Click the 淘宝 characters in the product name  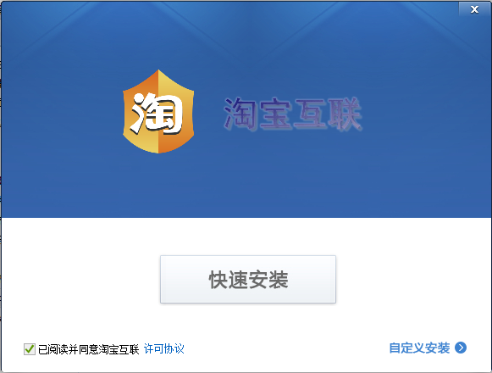(258, 114)
